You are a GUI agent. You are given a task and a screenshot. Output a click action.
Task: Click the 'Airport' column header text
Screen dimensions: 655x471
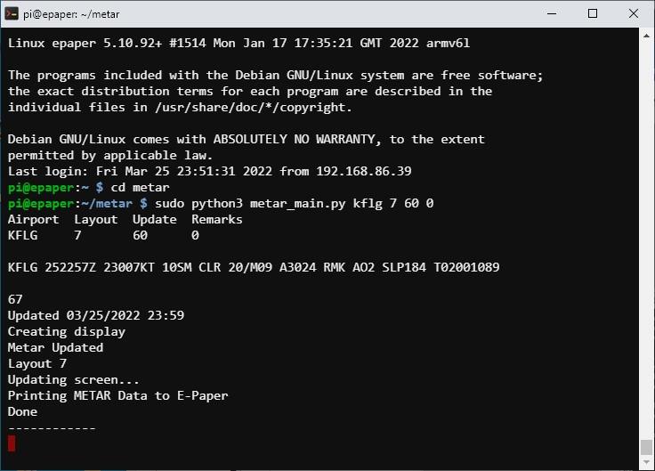click(33, 219)
